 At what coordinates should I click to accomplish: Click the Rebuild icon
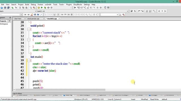[48, 8]
